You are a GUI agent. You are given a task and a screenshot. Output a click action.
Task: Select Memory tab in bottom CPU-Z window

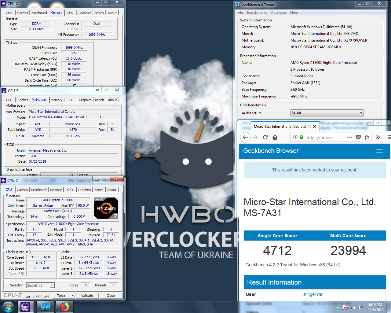tap(56, 190)
